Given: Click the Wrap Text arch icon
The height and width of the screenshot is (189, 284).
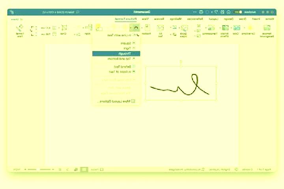Looking at the screenshot, I should pos(136,28).
